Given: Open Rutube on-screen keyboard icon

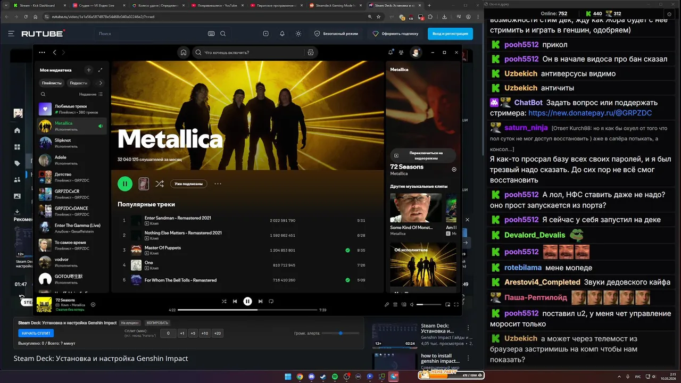Looking at the screenshot, I should (211, 34).
